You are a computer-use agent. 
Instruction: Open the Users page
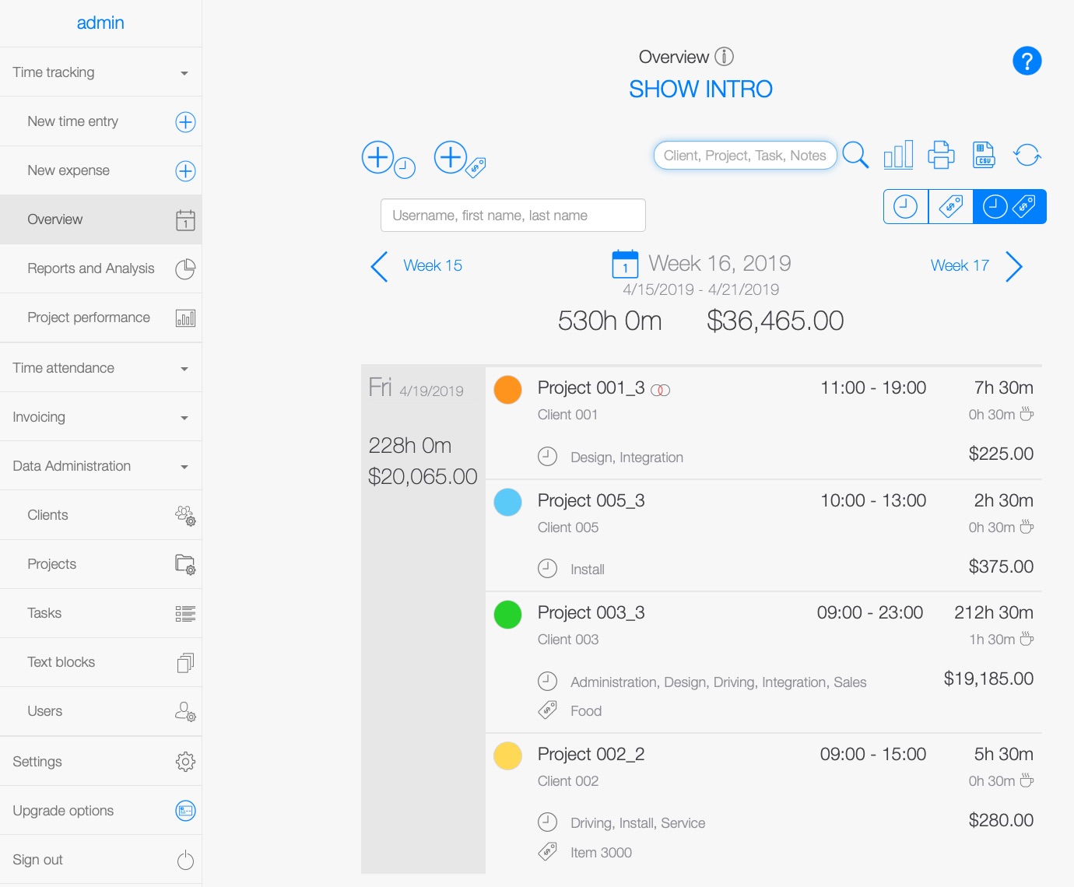(44, 710)
